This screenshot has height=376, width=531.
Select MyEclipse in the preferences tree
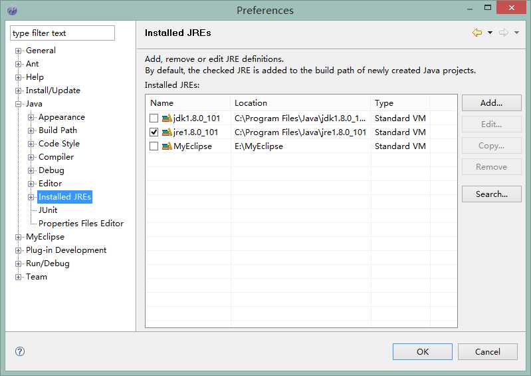(45, 237)
